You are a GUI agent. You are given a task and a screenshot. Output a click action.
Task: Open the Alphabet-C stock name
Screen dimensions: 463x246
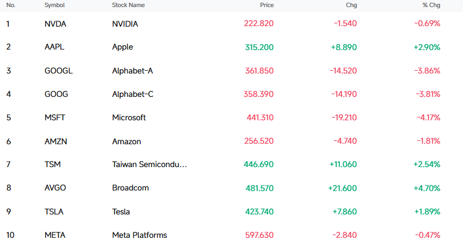[x=133, y=94]
